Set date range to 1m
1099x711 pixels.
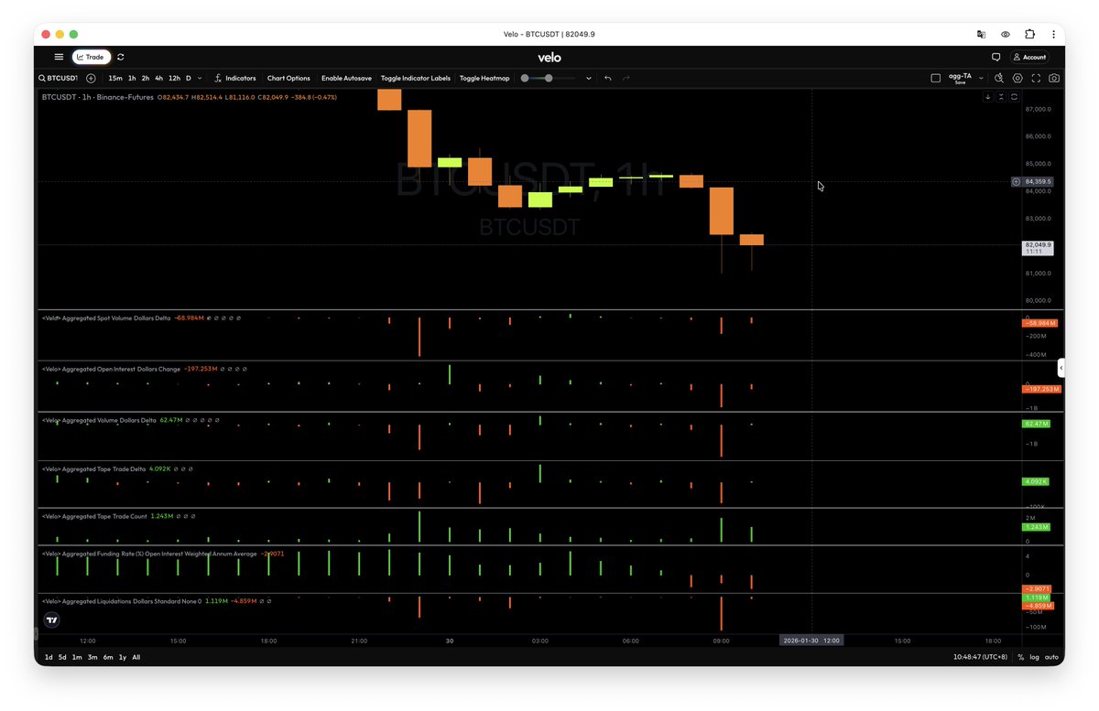(77, 657)
